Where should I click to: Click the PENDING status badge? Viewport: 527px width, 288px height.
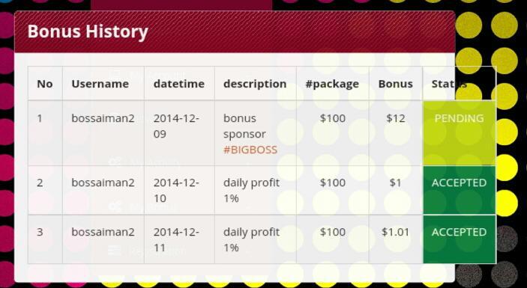pos(459,132)
